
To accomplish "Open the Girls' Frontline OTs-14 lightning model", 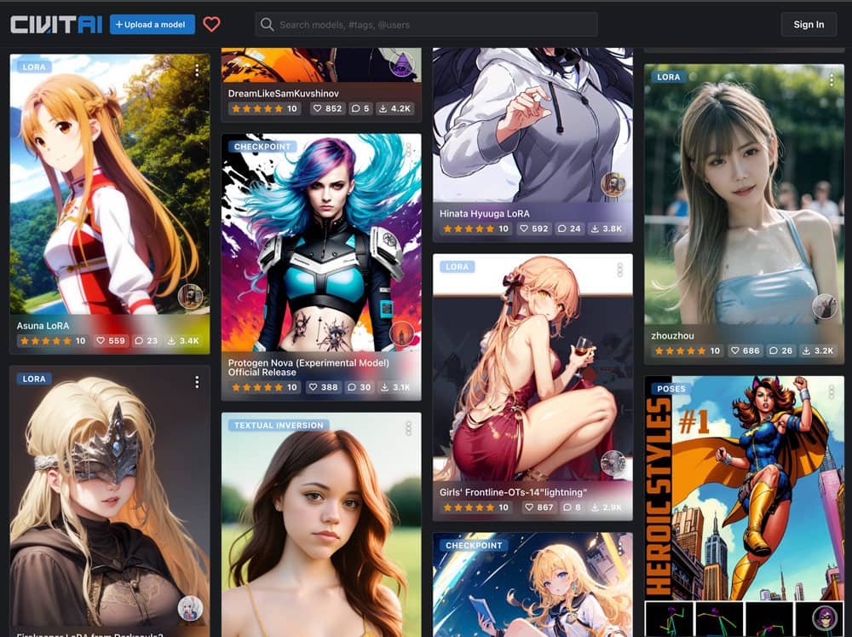I will point(513,492).
